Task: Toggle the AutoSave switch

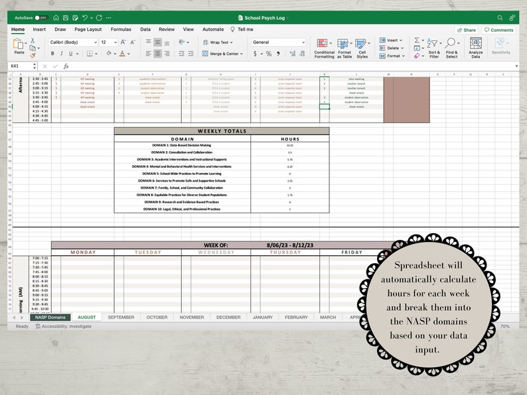Action: pyautogui.click(x=42, y=18)
